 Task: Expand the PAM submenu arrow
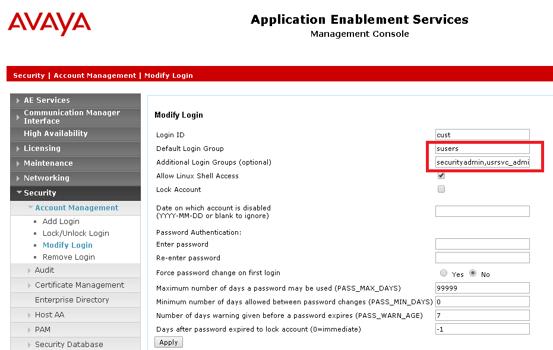click(29, 330)
